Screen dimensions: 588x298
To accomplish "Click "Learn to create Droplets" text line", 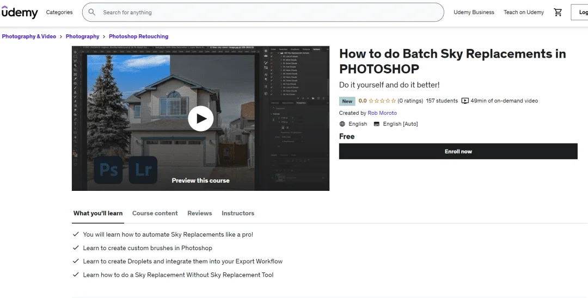I will pyautogui.click(x=182, y=262).
